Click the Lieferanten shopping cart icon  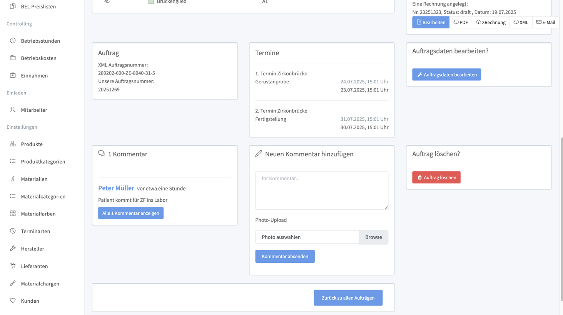pyautogui.click(x=13, y=266)
